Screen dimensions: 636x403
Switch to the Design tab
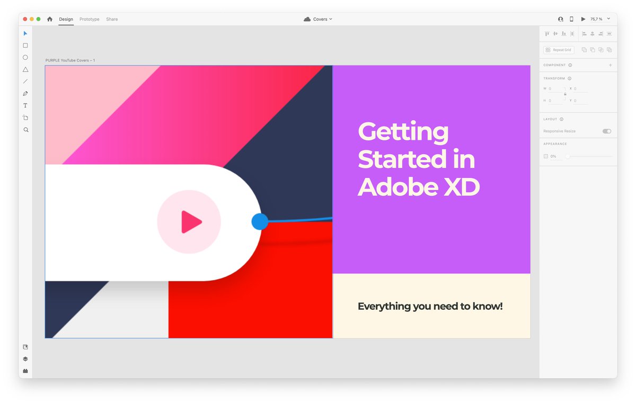click(x=66, y=19)
